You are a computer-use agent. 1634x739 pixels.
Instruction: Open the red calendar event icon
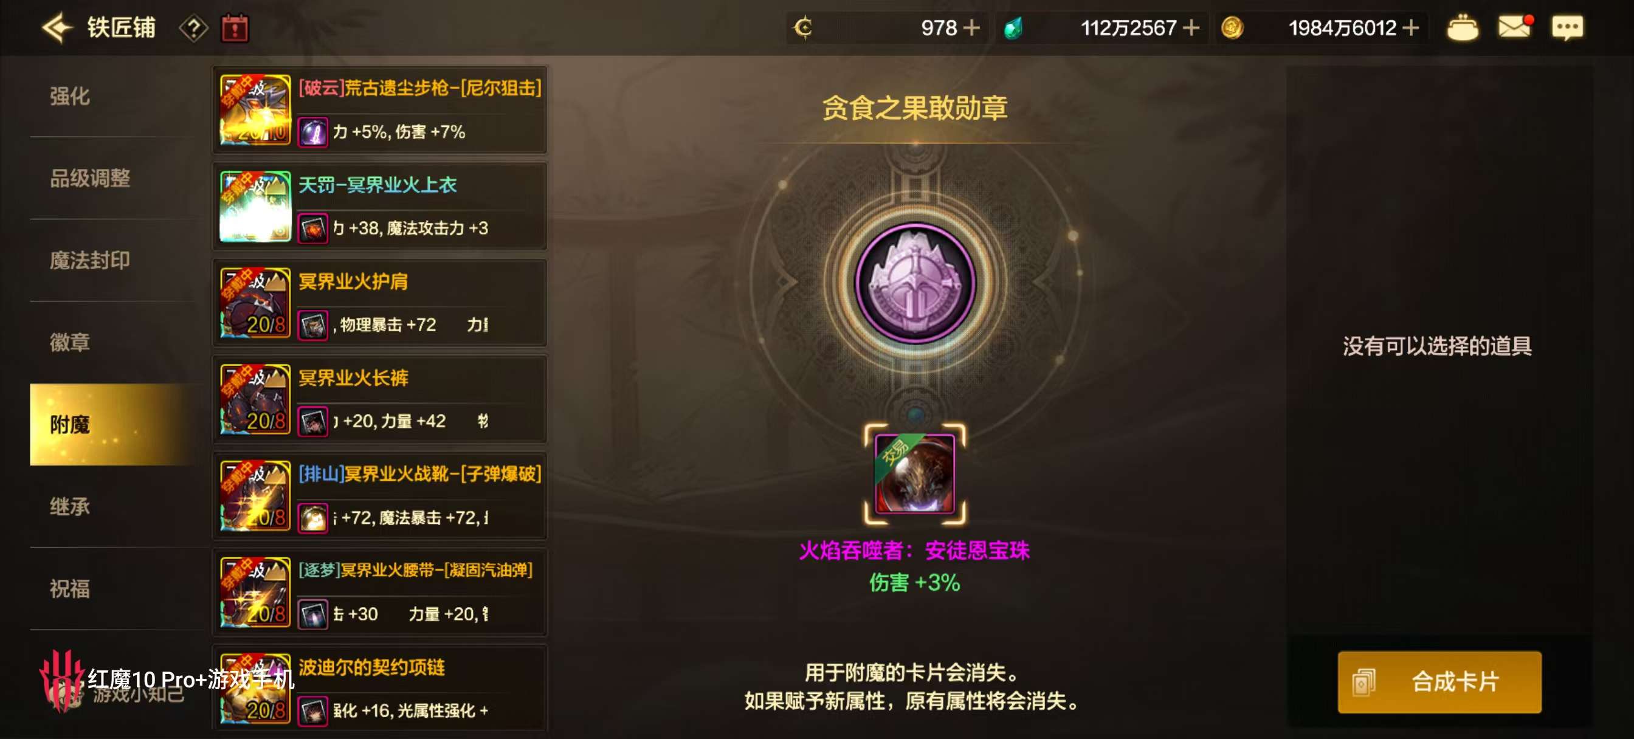[x=235, y=29]
